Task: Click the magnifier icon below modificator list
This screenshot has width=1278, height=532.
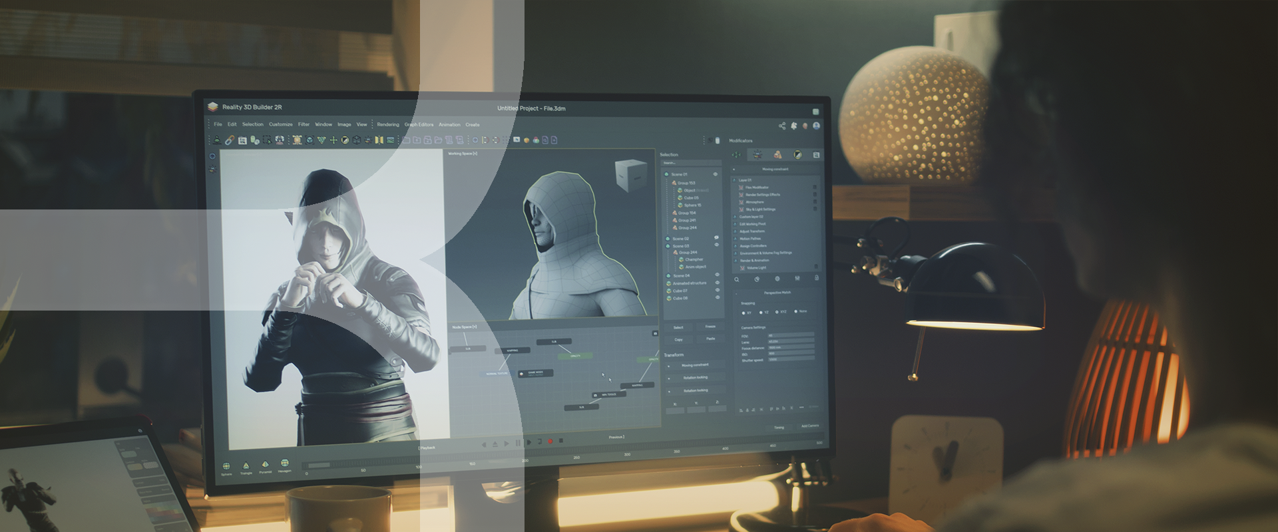Action: pos(737,279)
